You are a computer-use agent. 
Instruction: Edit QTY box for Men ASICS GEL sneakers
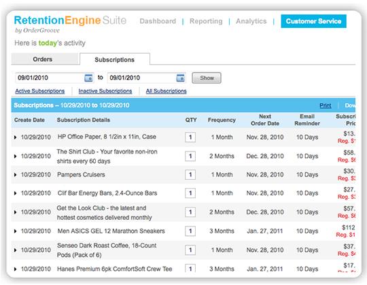pyautogui.click(x=190, y=231)
